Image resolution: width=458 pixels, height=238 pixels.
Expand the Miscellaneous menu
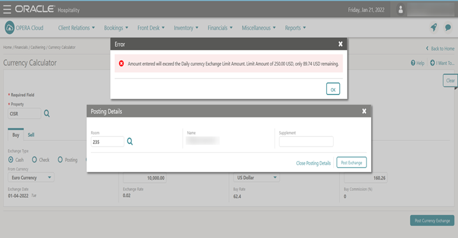click(258, 28)
